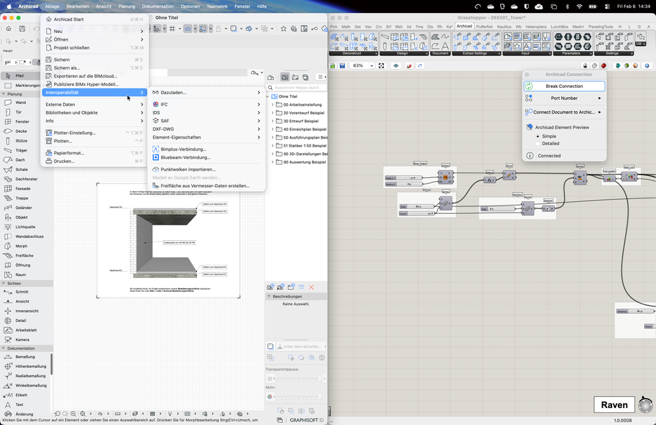Select the Pfeil arrow tool
656x425 pixels.
tap(19, 76)
